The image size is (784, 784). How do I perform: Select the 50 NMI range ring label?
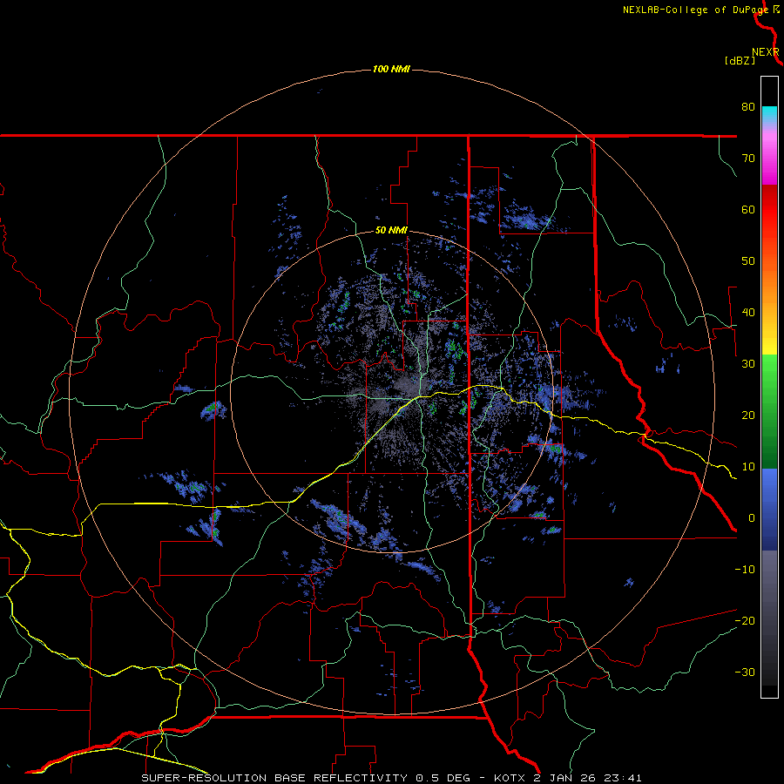[391, 231]
